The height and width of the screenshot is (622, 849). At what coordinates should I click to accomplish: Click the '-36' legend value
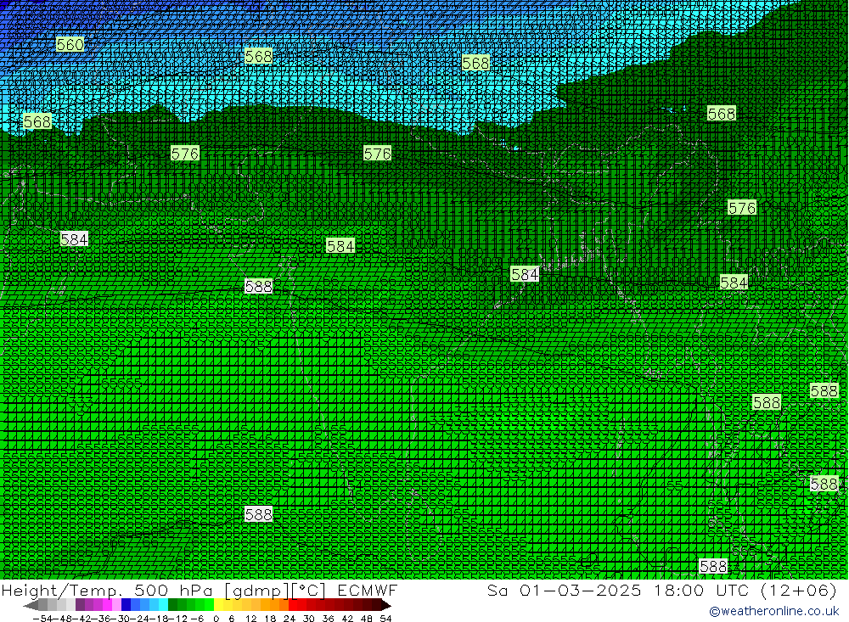[x=101, y=619]
